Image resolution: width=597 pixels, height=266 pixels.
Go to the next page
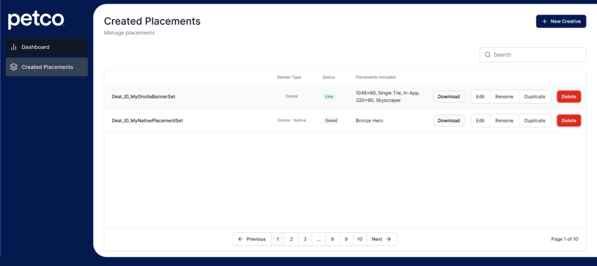coord(381,239)
